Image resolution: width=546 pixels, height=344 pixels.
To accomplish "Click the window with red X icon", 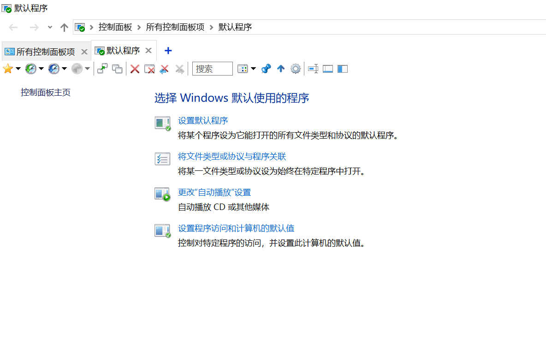I will pyautogui.click(x=149, y=69).
